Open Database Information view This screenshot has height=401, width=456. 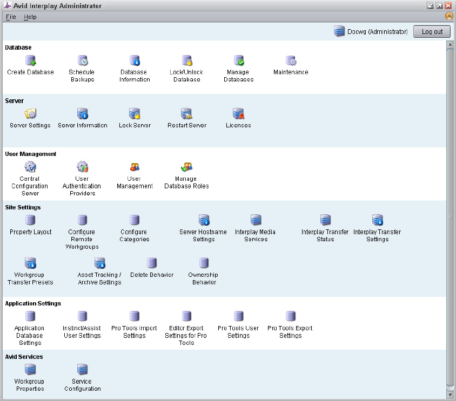(x=135, y=60)
